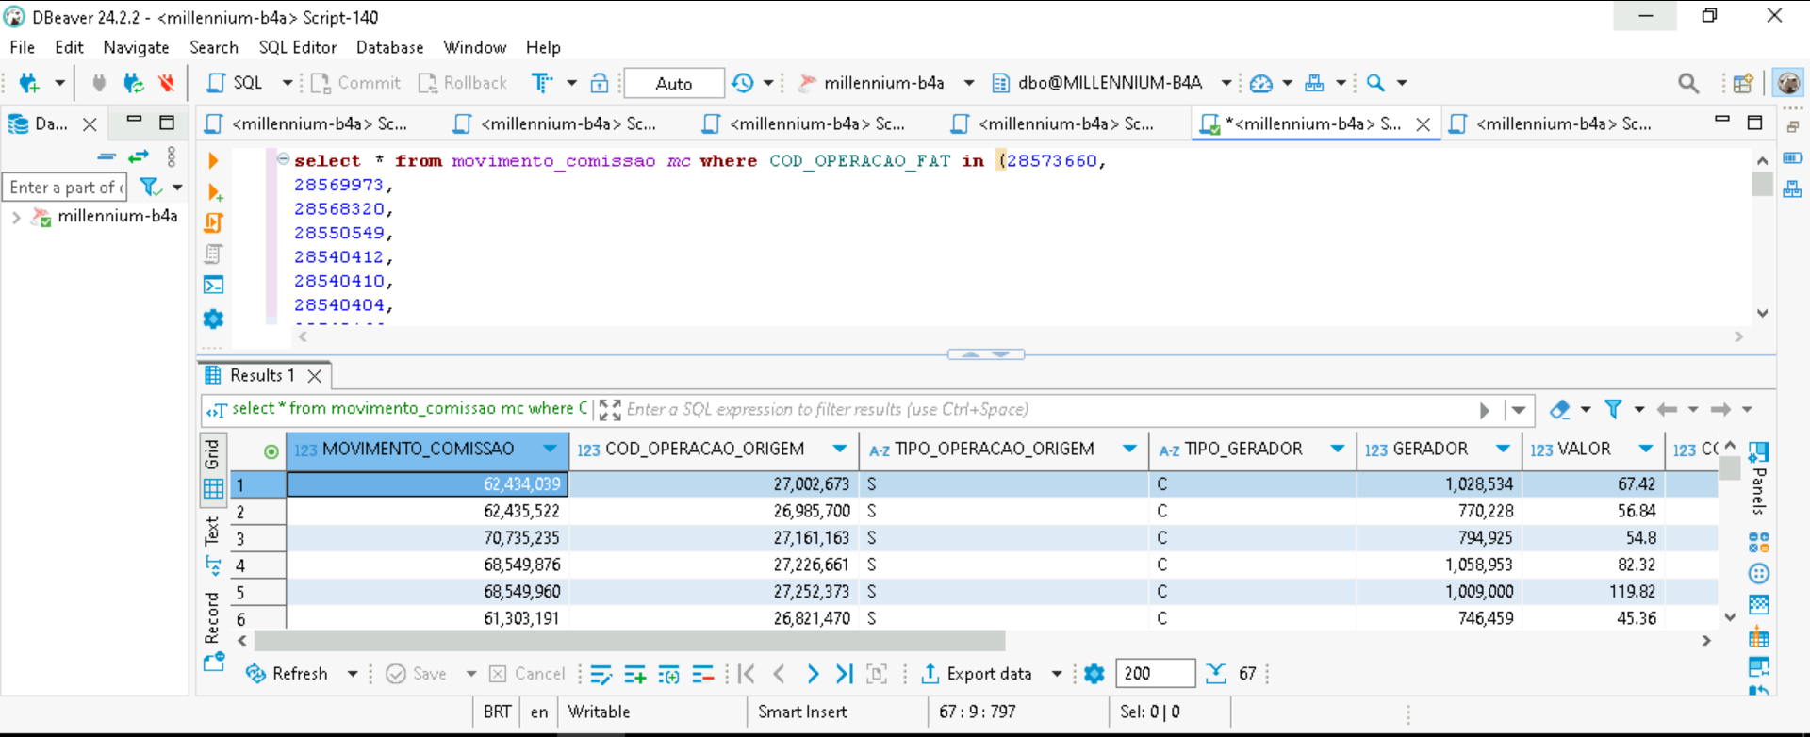This screenshot has height=737, width=1810.
Task: Close the Results 1 tab
Action: coord(315,376)
